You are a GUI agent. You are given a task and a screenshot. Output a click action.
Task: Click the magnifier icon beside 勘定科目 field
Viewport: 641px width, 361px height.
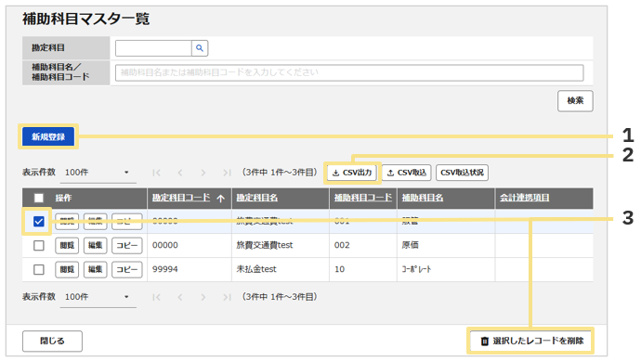click(x=200, y=48)
